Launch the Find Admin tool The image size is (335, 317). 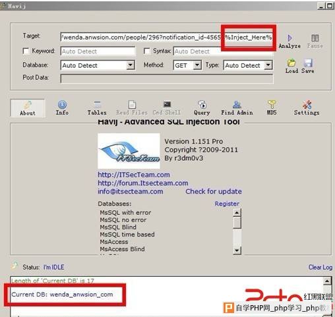pos(237,105)
